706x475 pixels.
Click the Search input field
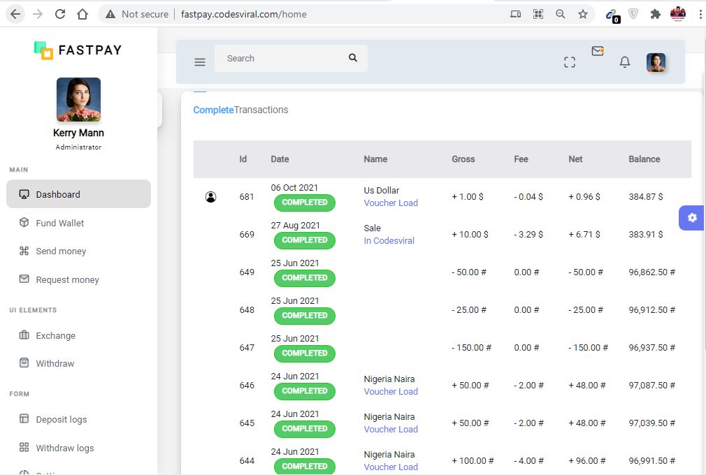click(x=280, y=59)
